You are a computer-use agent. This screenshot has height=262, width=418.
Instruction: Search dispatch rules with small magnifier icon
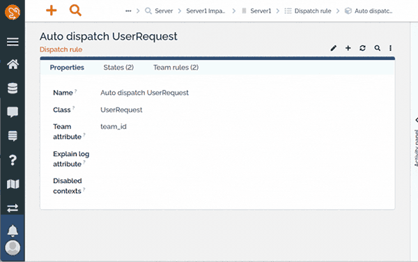377,48
